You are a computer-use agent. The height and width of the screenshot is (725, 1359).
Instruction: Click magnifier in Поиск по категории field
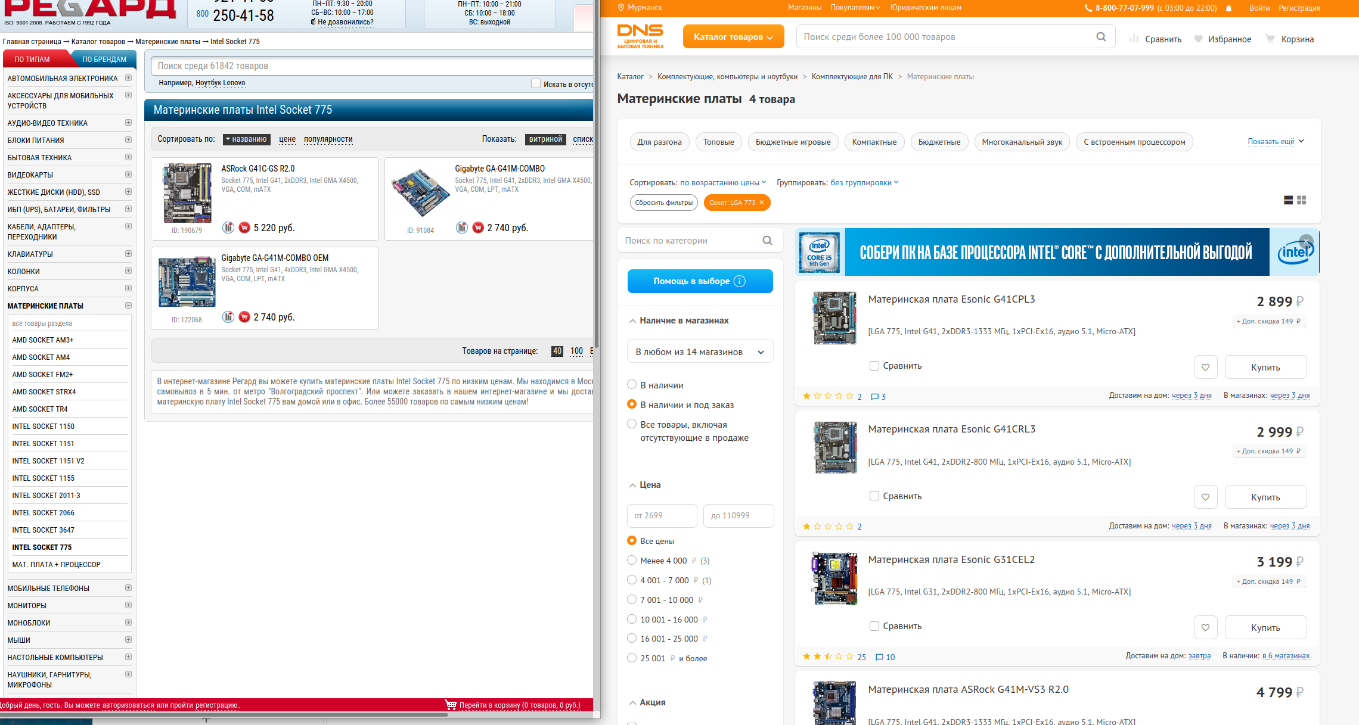[x=767, y=241]
